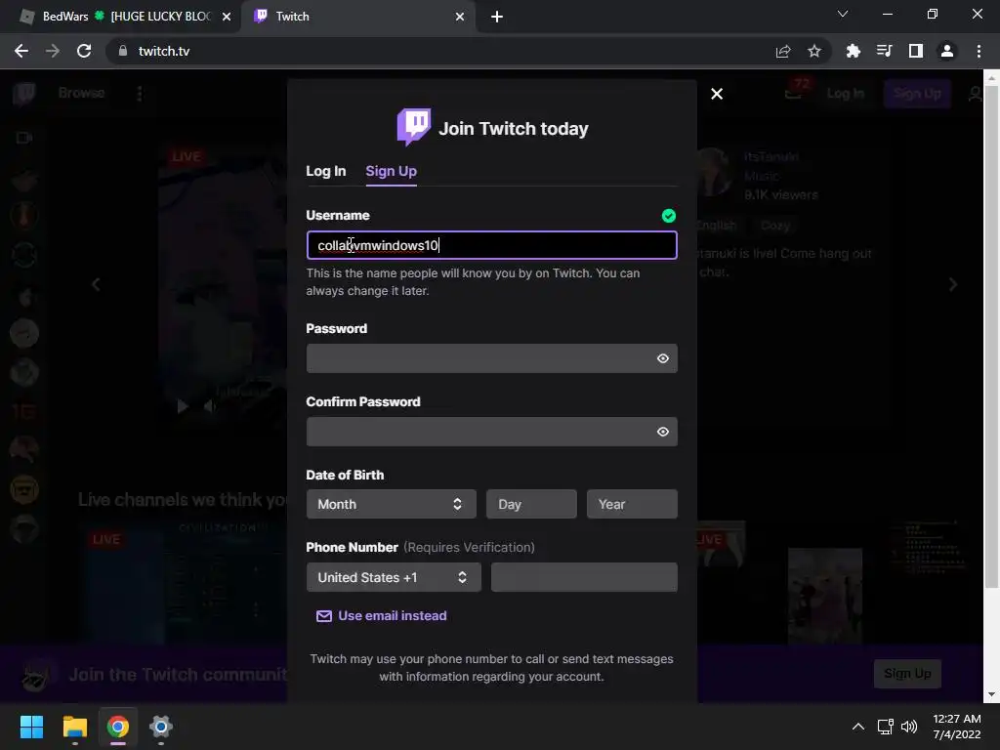Click the lock site info icon
This screenshot has height=750, width=1000.
(123, 51)
